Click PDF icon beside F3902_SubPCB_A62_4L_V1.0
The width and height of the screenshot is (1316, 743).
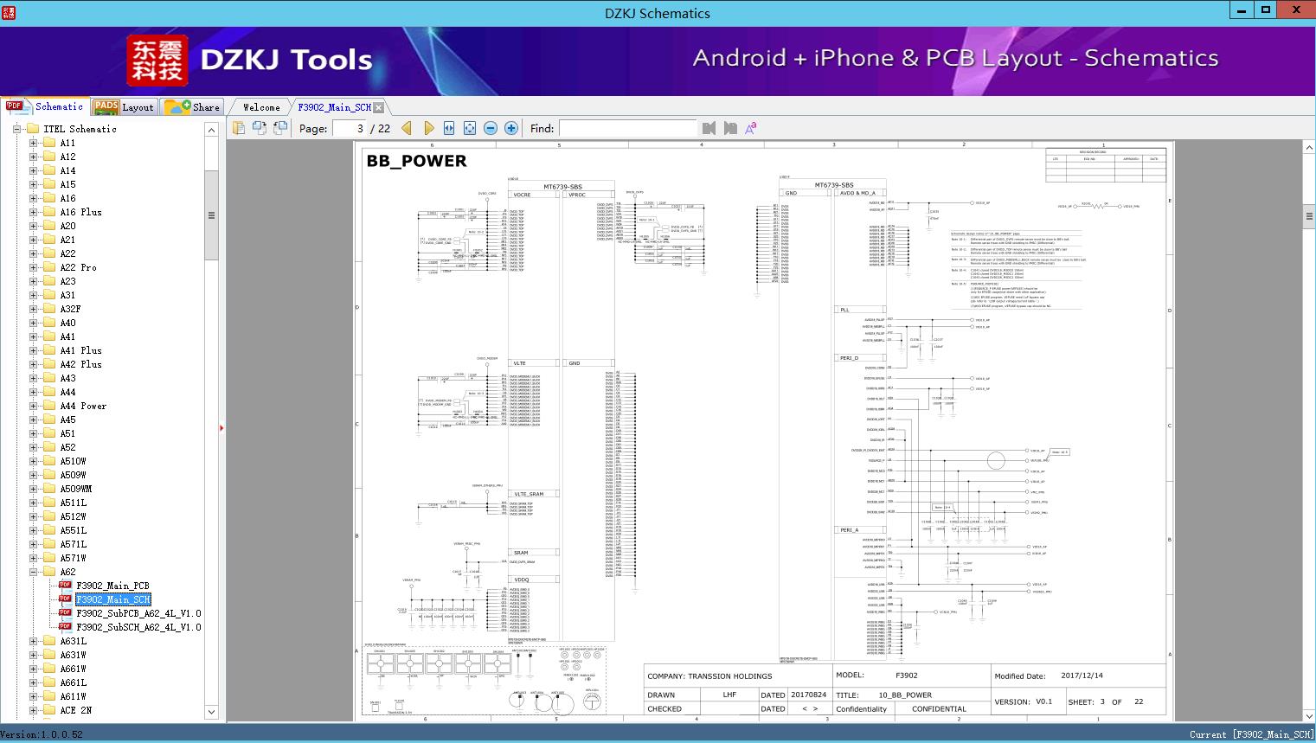(65, 613)
